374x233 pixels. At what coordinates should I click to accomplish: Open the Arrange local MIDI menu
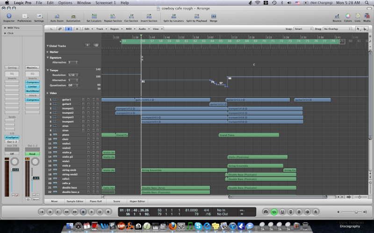tap(130, 29)
